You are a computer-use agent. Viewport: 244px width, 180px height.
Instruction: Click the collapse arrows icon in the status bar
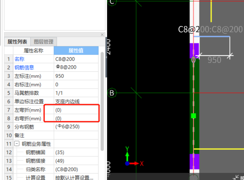click(x=236, y=177)
